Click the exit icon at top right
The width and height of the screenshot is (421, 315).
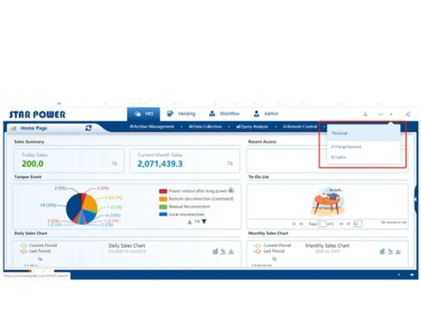(x=408, y=114)
